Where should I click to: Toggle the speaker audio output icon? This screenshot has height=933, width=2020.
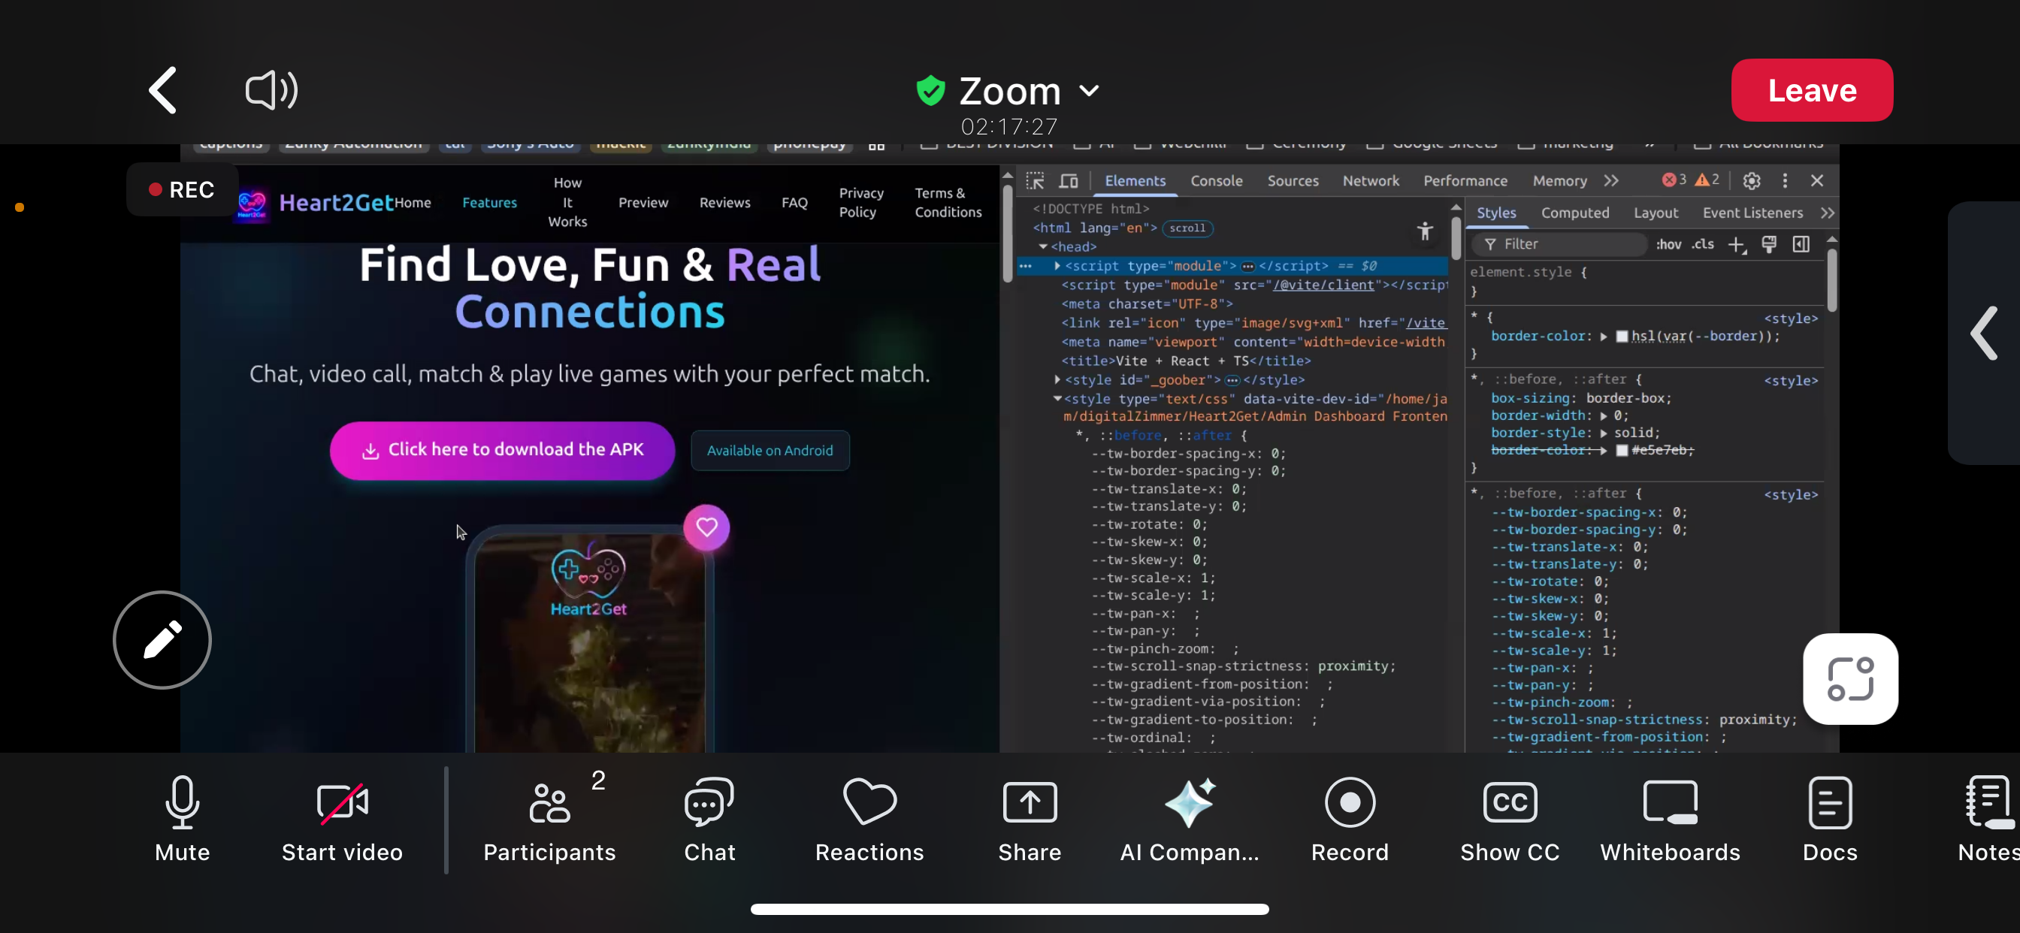[271, 90]
